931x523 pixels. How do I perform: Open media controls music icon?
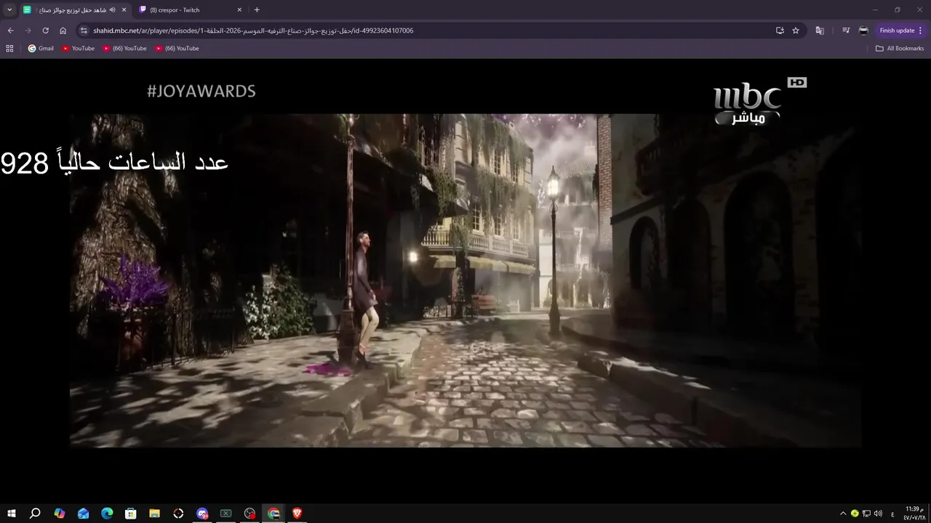coord(846,31)
